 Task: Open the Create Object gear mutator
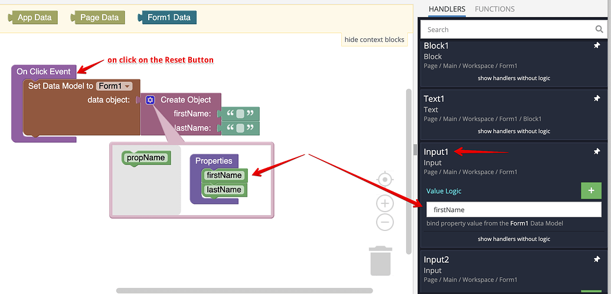coord(150,100)
